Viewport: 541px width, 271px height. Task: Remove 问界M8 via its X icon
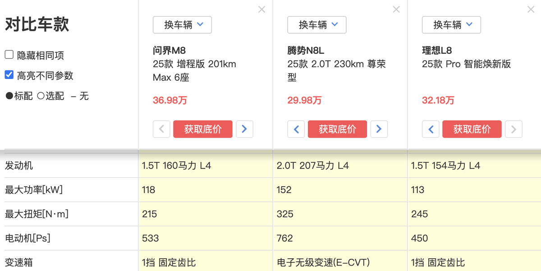coord(261,9)
